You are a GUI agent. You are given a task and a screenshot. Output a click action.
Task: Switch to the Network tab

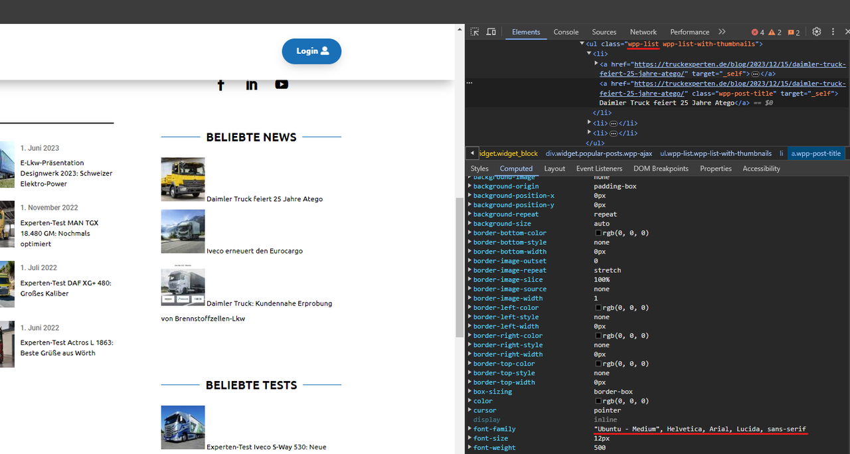(x=643, y=32)
